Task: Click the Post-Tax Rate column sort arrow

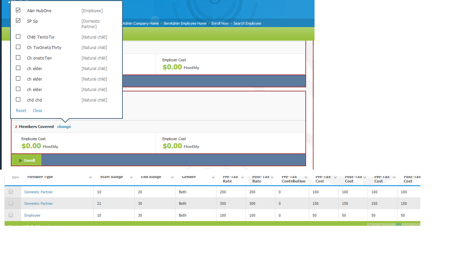Action: [272, 177]
